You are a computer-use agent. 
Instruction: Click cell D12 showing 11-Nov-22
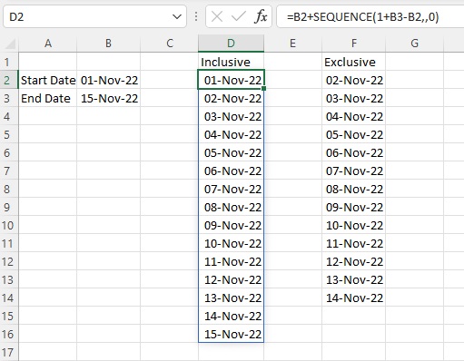coord(231,261)
